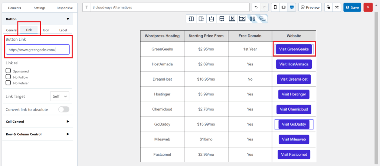Switch to the Link button tab
The image size is (380, 166).
[29, 30]
